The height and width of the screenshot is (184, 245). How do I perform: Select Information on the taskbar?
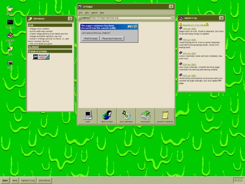point(44,180)
